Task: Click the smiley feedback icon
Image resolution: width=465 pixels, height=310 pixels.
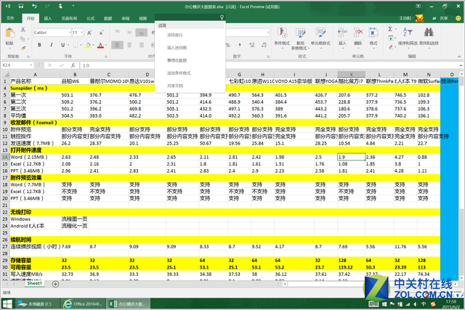Action: 458,18
